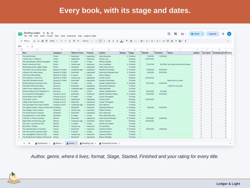250x188 pixels.
Task: Format as currency
Action: (61, 41)
